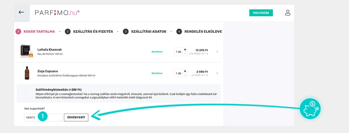
Task: Enable Szállítmánybiztosítás shipping insurance checkbox
Action: tap(26, 93)
